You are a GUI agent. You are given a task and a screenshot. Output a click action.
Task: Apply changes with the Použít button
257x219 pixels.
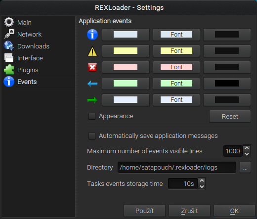(144, 211)
